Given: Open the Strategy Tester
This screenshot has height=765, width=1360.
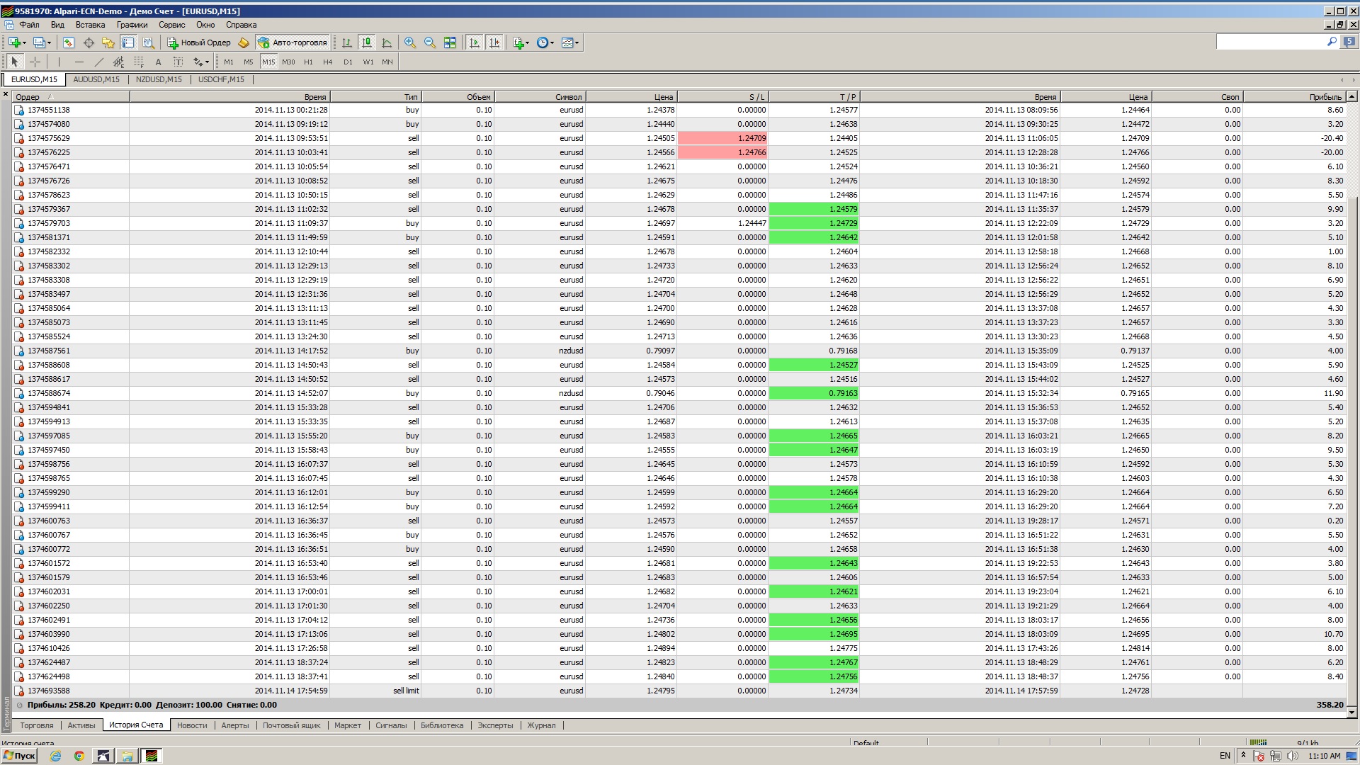Looking at the screenshot, I should (148, 42).
